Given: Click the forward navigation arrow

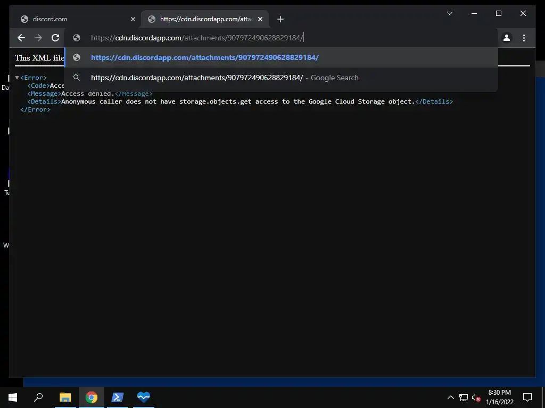Looking at the screenshot, I should (x=38, y=38).
